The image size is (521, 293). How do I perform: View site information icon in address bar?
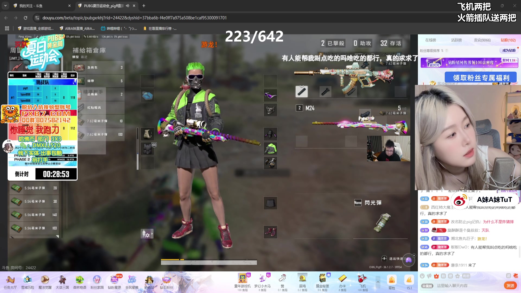pos(37,18)
